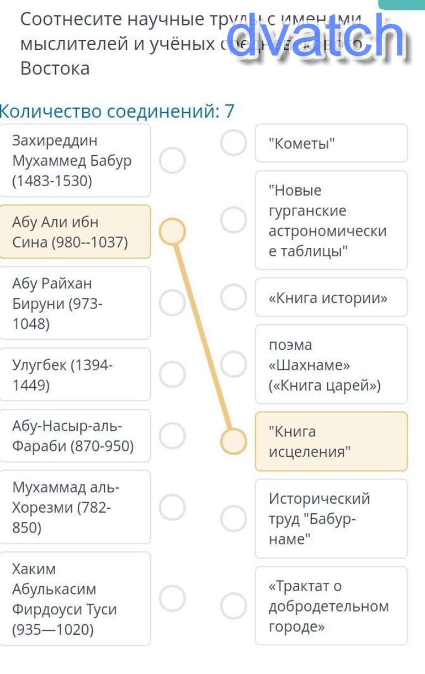Click the circle next to «Книга истории»
The height and width of the screenshot is (674, 425).
(233, 297)
